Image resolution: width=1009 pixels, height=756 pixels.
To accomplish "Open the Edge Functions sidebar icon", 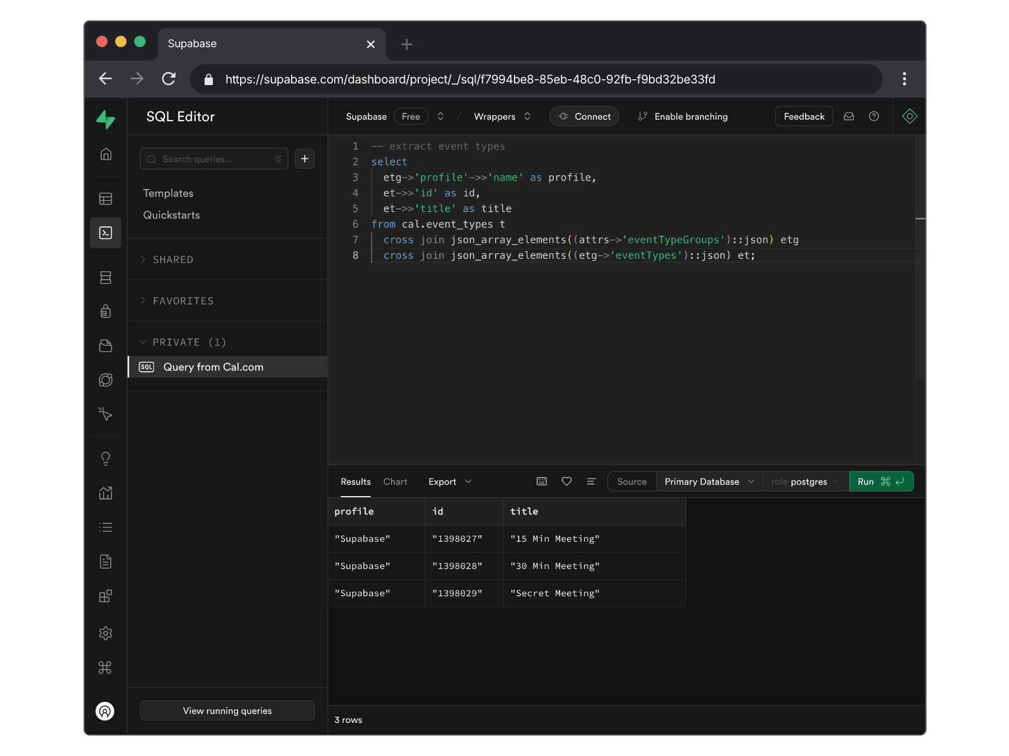I will [106, 380].
